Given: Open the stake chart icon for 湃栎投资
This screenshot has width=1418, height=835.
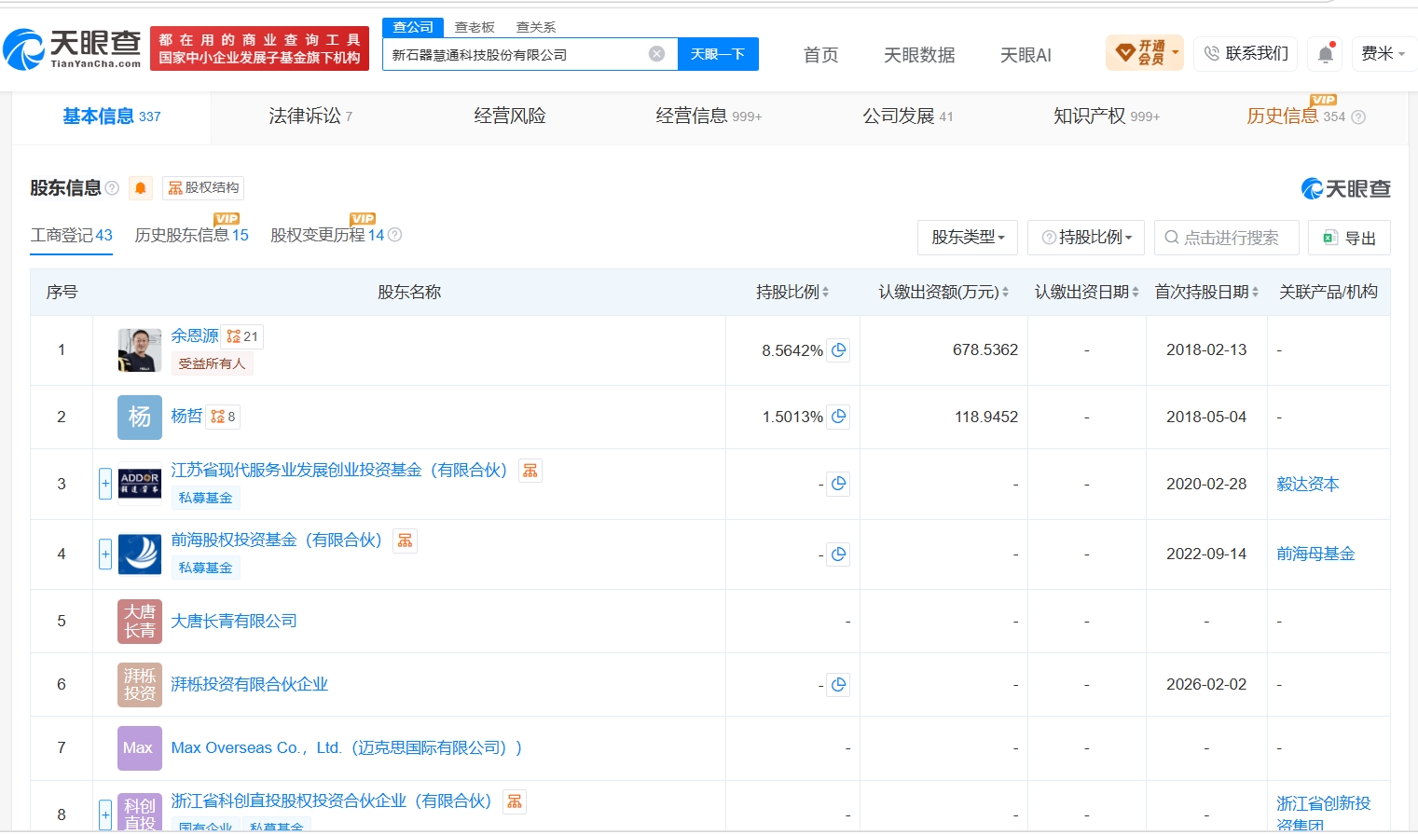Looking at the screenshot, I should click(838, 685).
